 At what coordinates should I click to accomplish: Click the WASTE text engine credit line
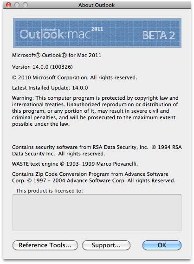75,164
